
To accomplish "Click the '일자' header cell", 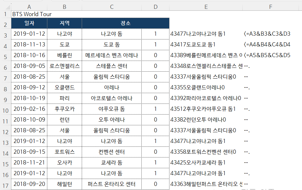I will point(29,23).
